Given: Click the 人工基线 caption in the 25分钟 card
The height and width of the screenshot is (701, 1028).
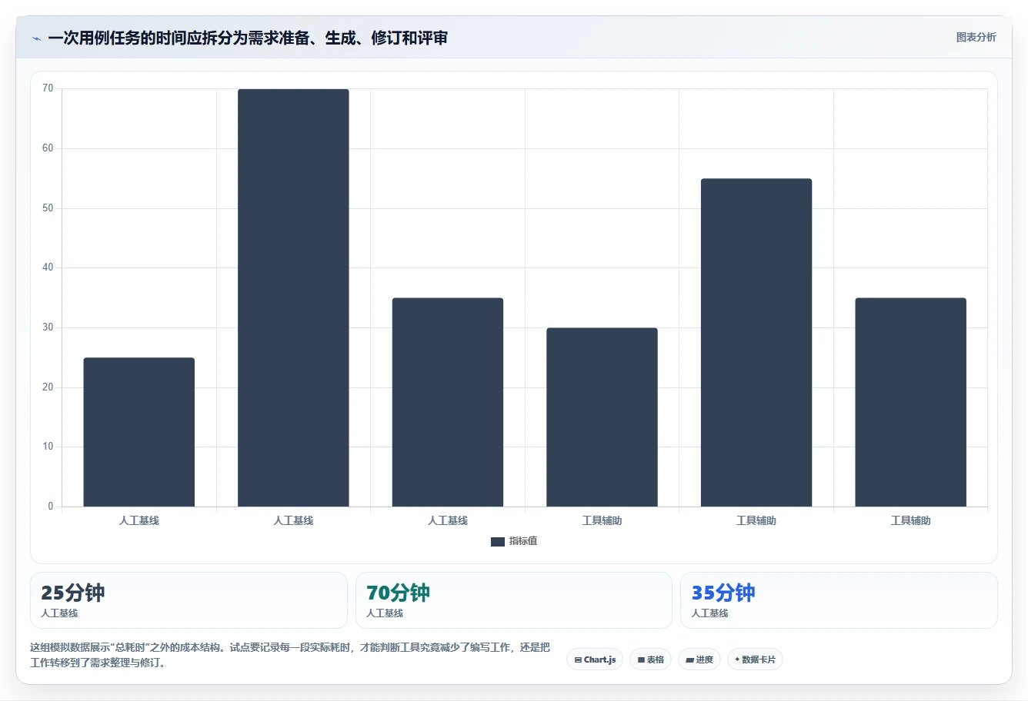Looking at the screenshot, I should [59, 613].
